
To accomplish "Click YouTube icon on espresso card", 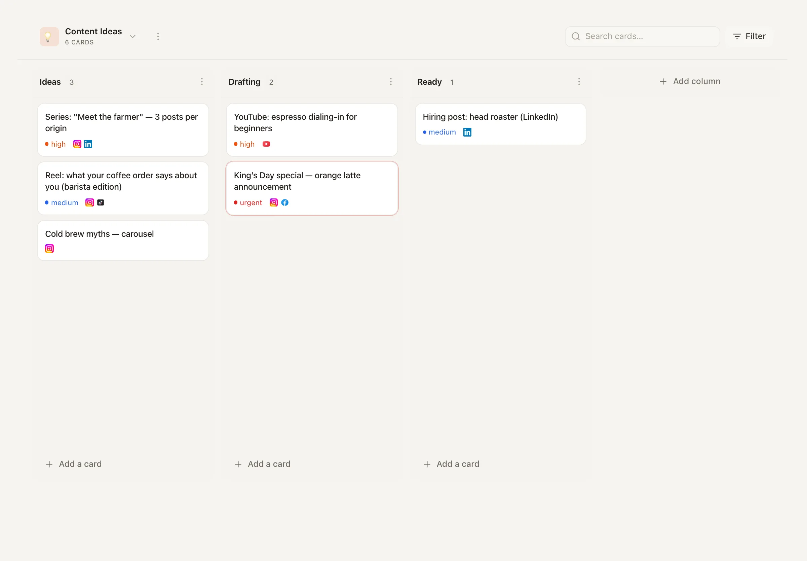I will click(266, 144).
